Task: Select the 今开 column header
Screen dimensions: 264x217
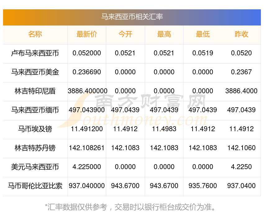Action: (x=125, y=34)
